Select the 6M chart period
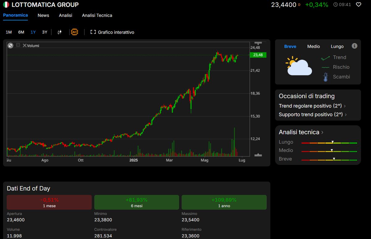The height and width of the screenshot is (239, 371). tap(21, 32)
